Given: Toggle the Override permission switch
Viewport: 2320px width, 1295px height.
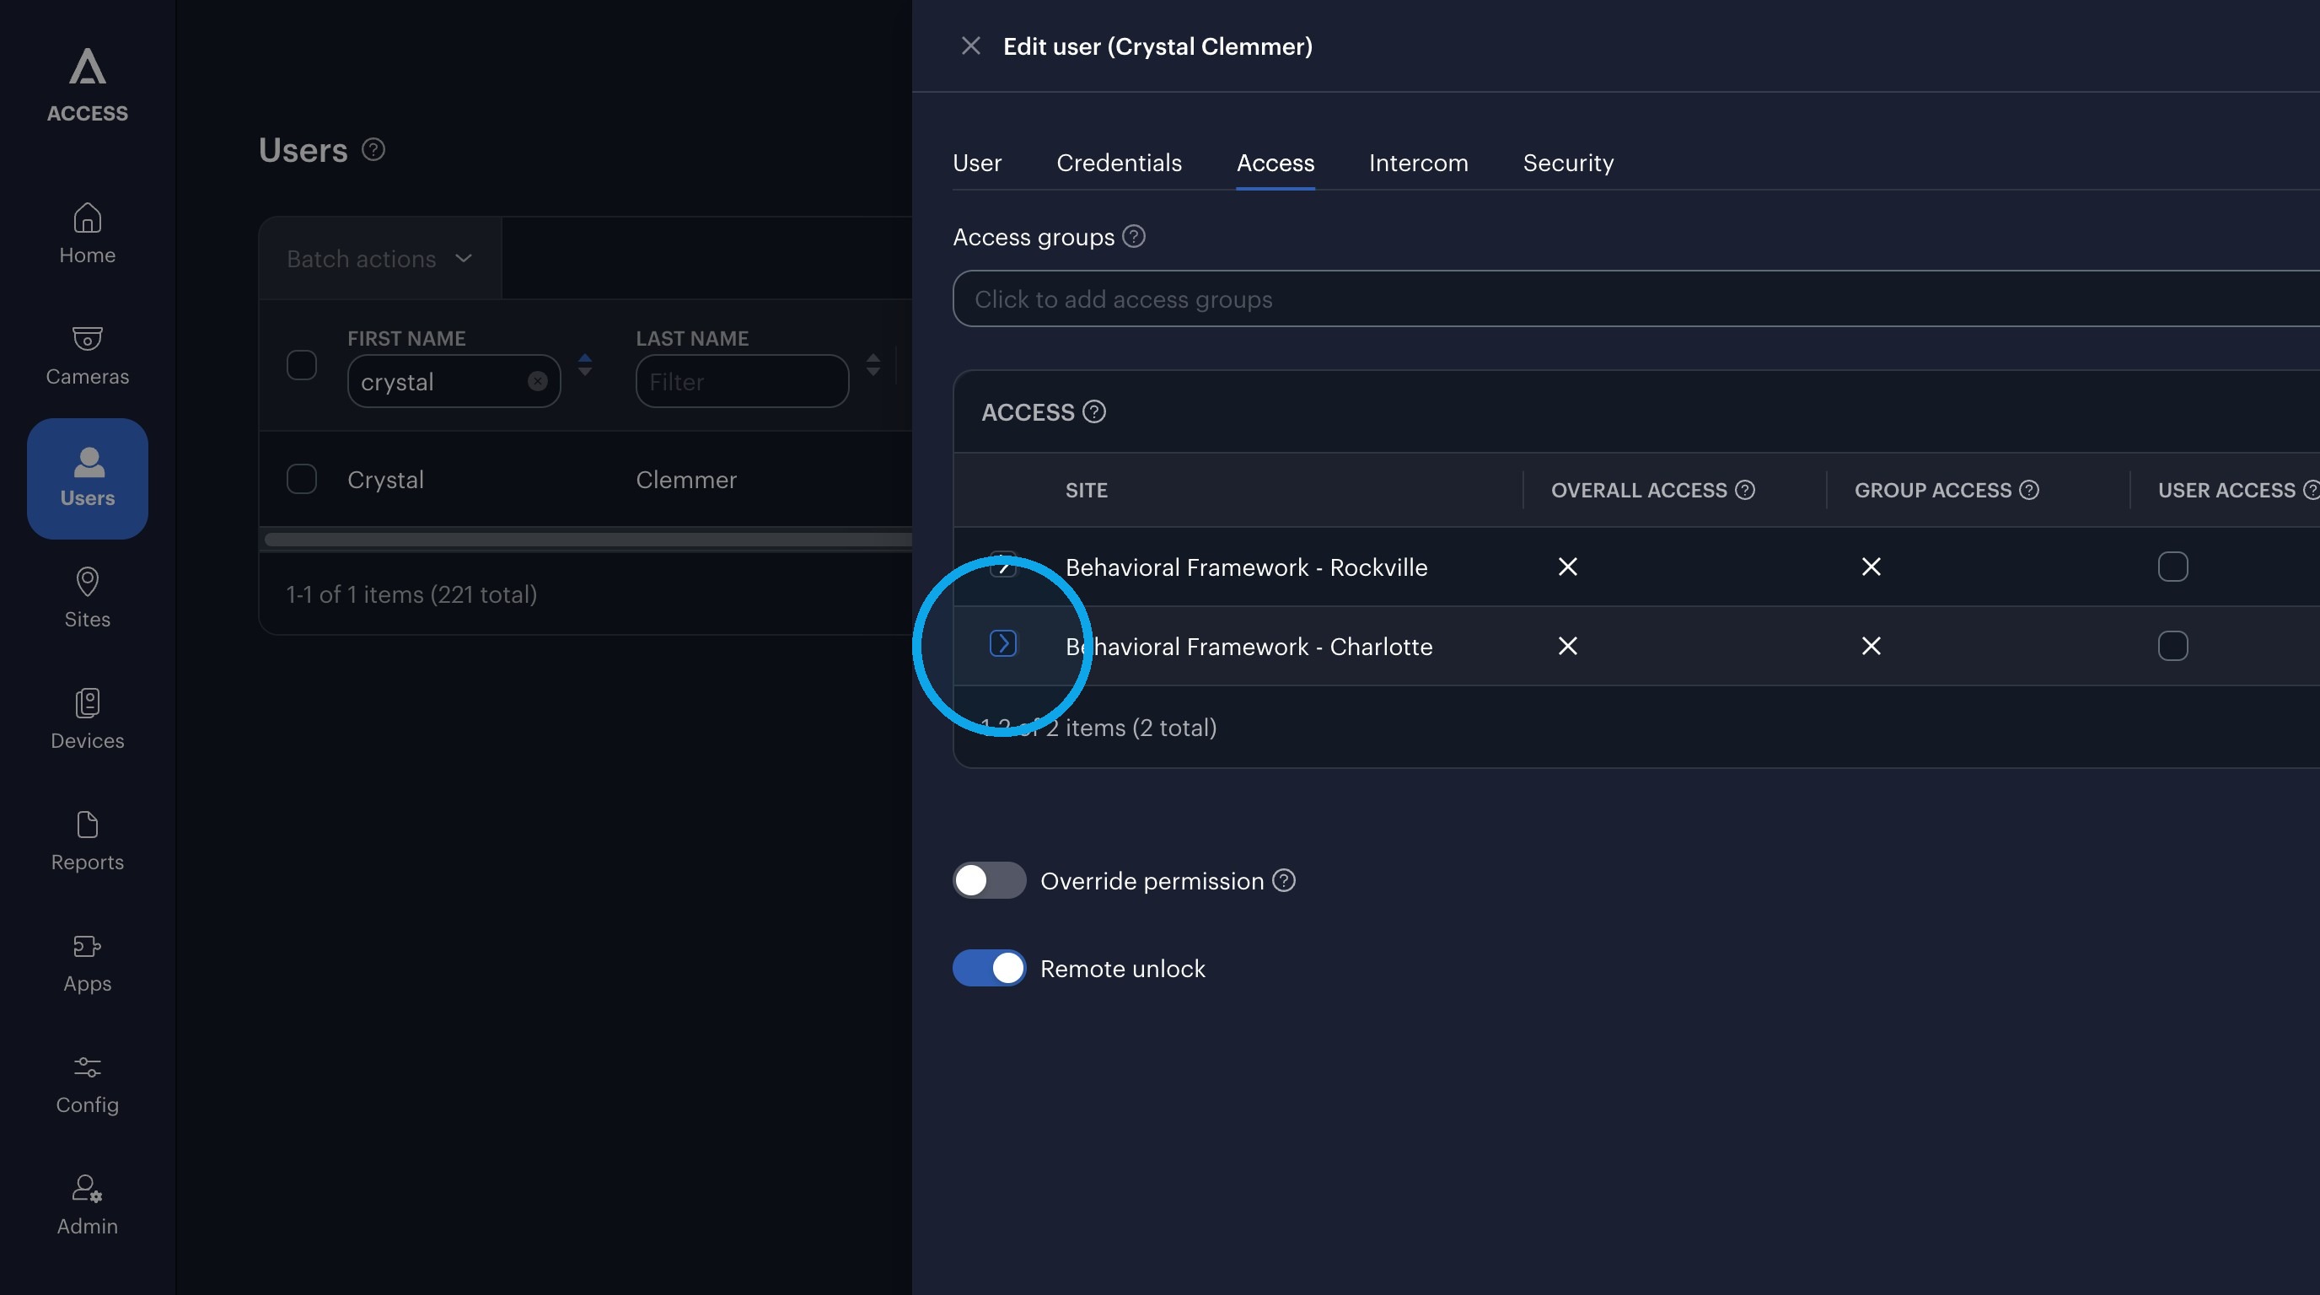Looking at the screenshot, I should 990,881.
